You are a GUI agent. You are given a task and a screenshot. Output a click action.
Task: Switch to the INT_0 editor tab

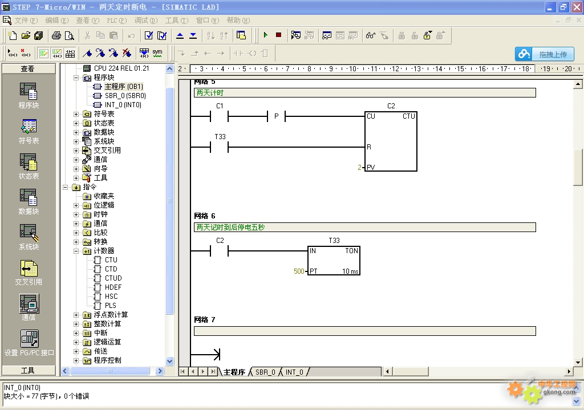coord(294,372)
